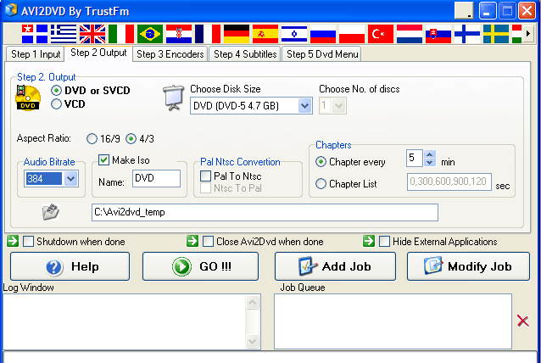Open the Choose No. of discs dropdown
541x363 pixels.
pos(339,105)
